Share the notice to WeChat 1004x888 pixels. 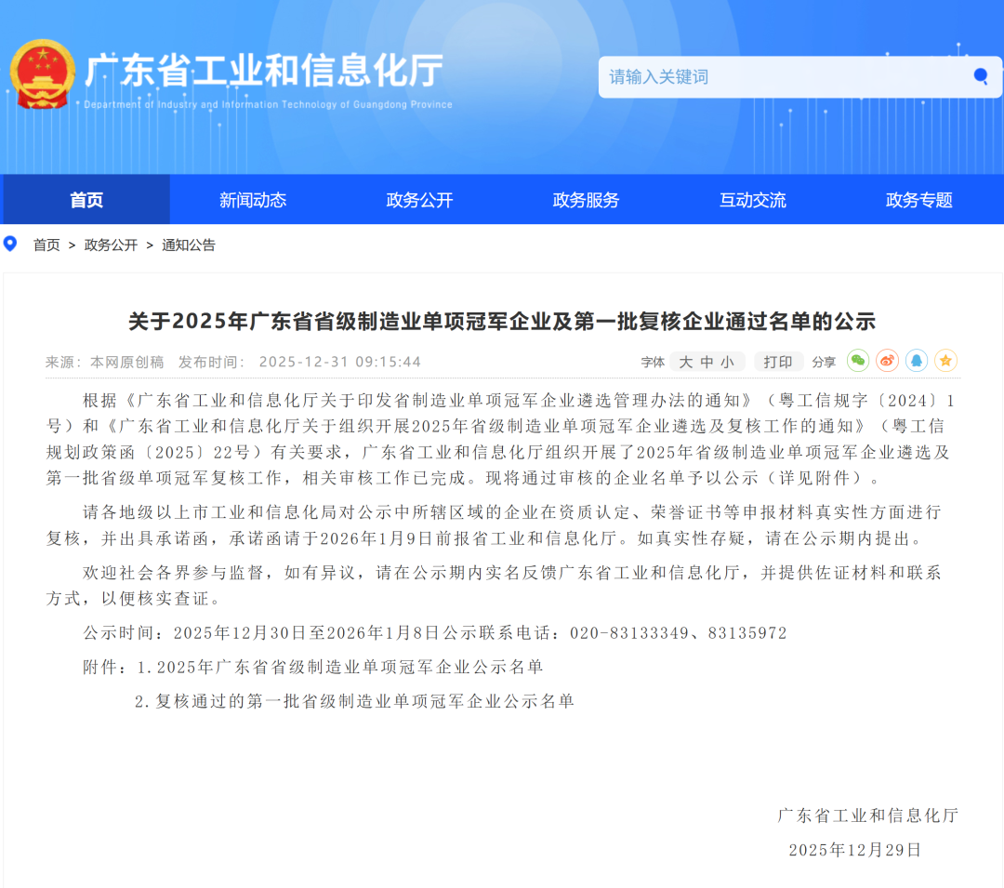coord(857,361)
